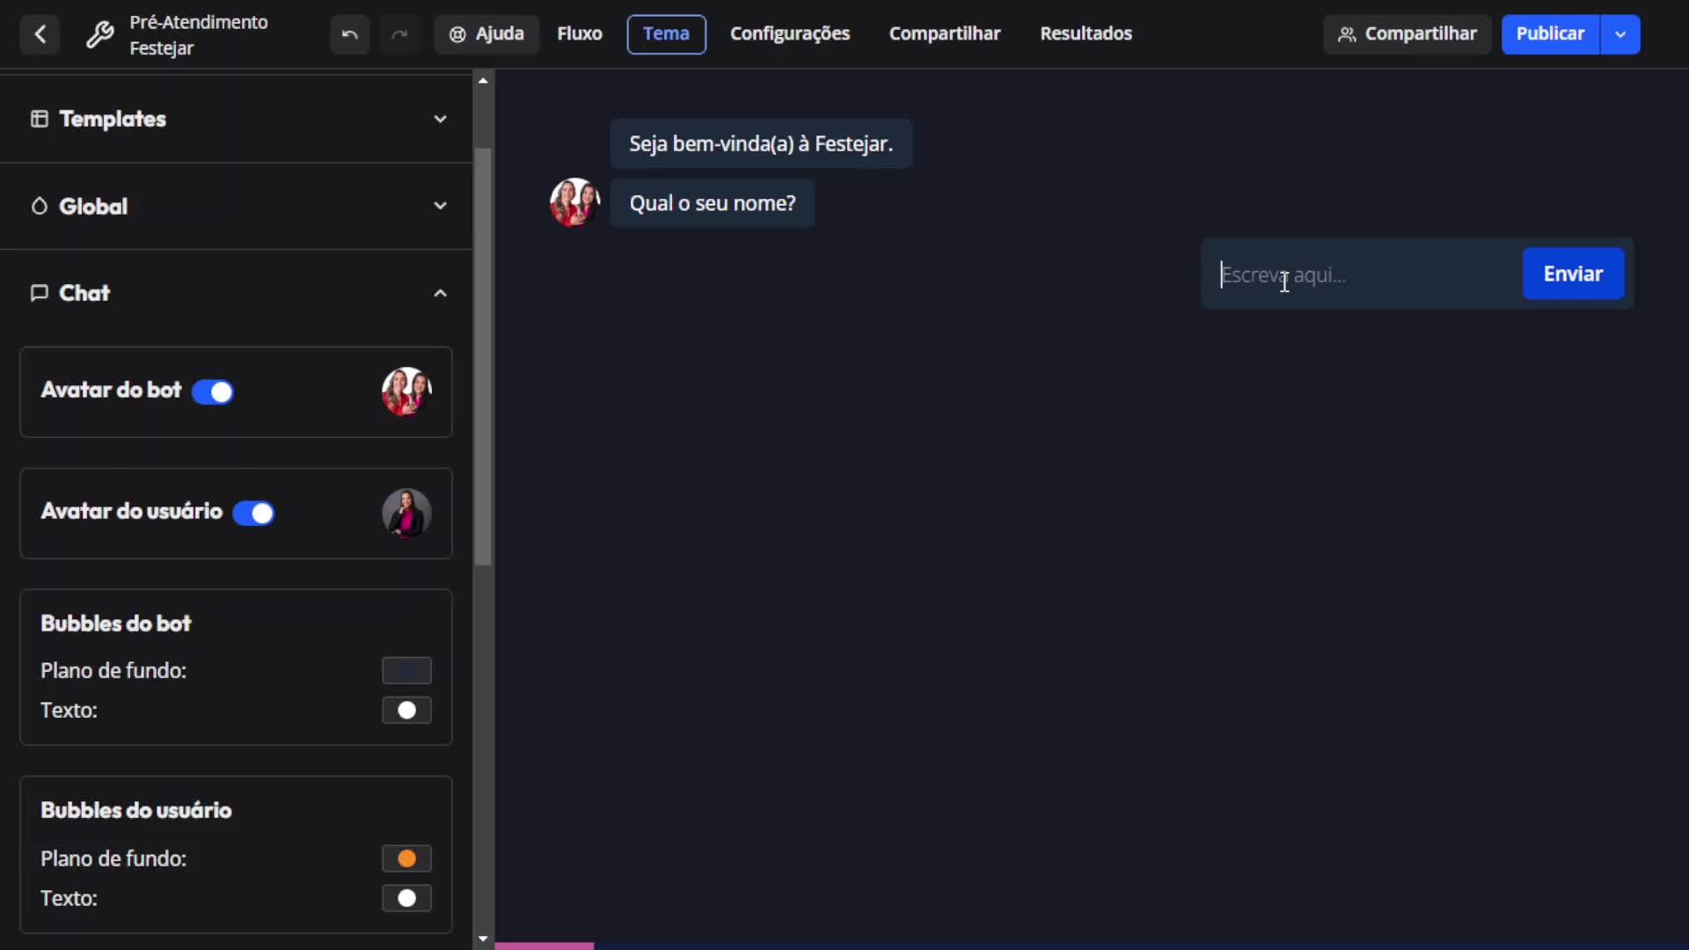
Task: Click the chat bubble icon beside Chat
Action: click(x=40, y=293)
